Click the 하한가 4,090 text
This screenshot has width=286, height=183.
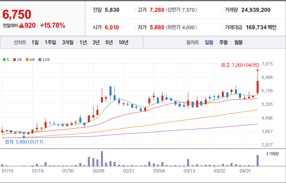pos(181,27)
